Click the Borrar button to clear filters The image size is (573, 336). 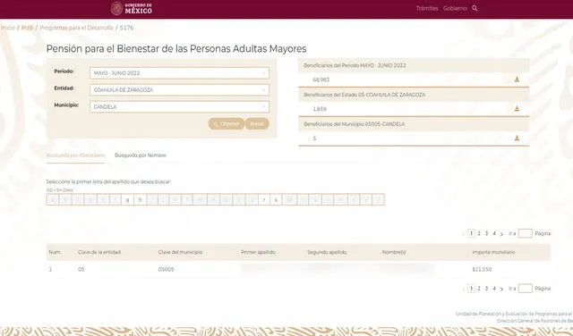(x=257, y=123)
